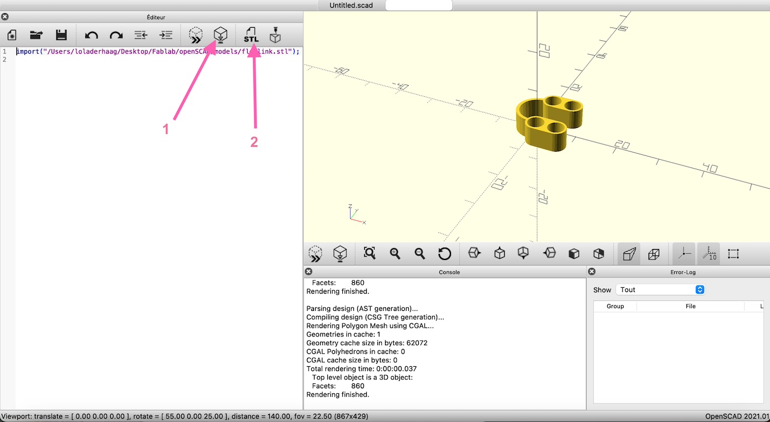Screen dimensions: 770x422
Task: Click 'Rendering Polygon Mesh using CGAL...' line
Action: (370, 326)
